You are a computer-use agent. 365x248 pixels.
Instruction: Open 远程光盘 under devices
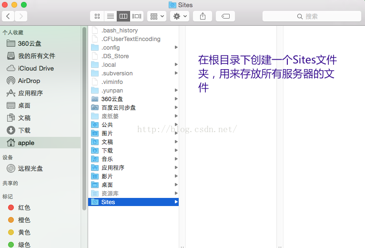tap(41, 168)
